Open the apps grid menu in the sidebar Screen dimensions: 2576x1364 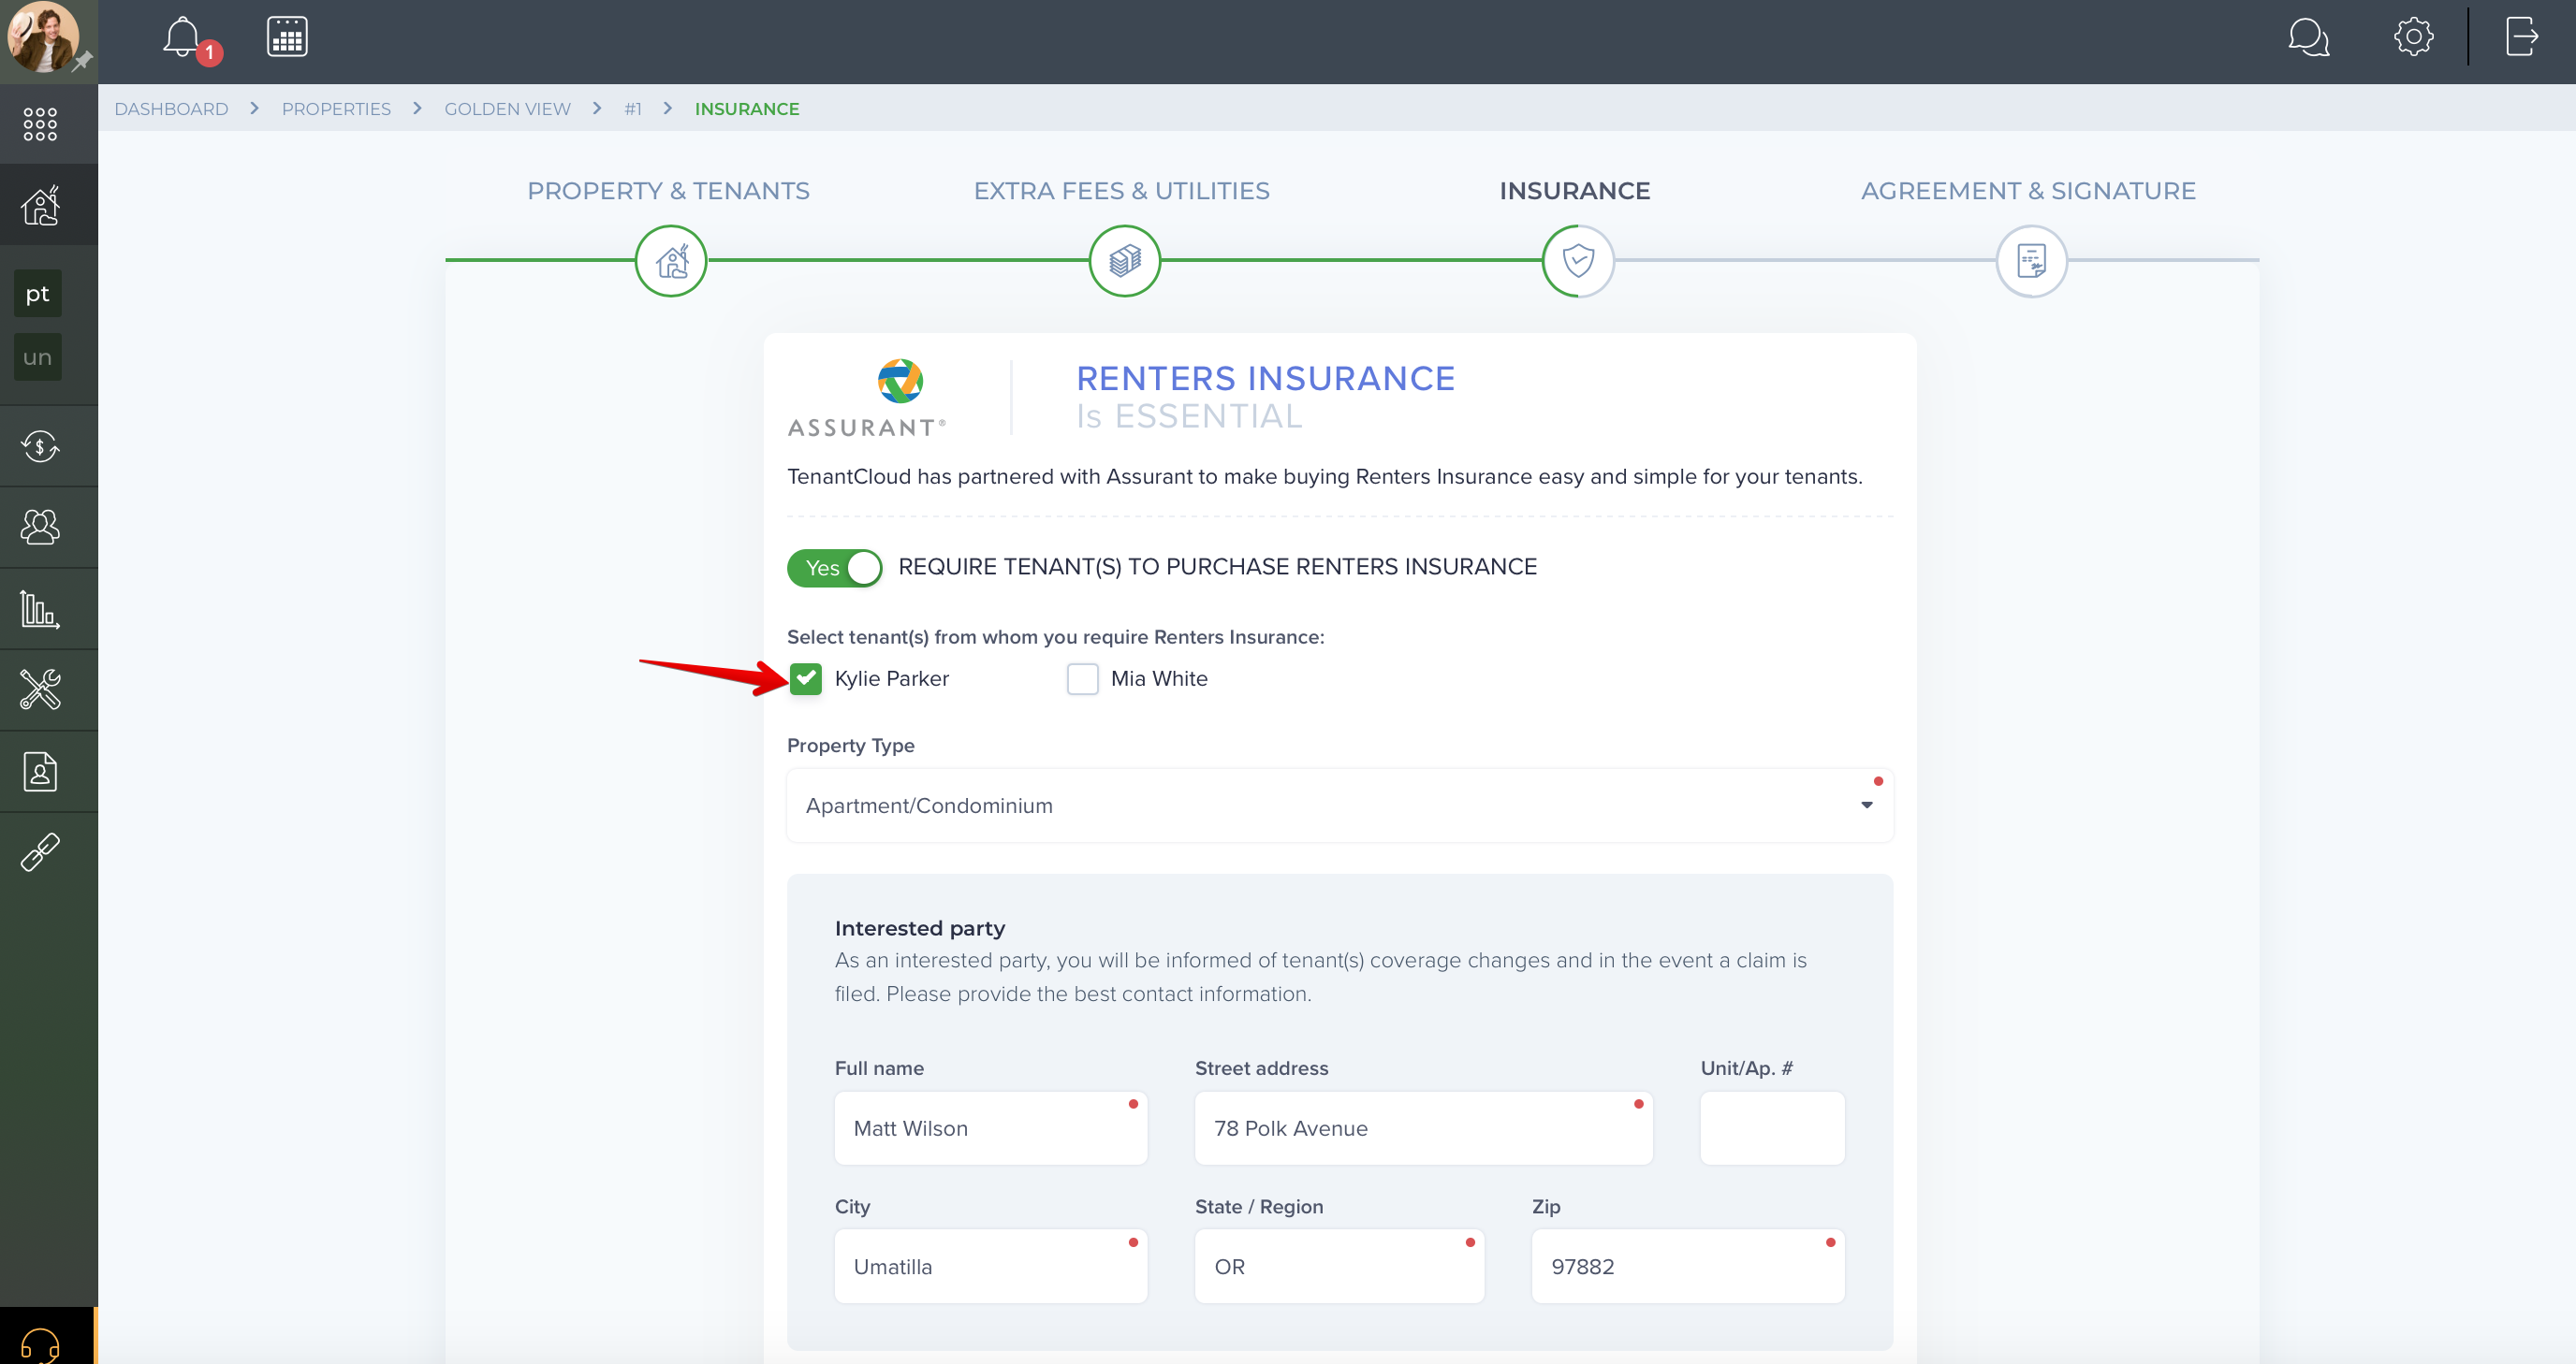coord(40,123)
